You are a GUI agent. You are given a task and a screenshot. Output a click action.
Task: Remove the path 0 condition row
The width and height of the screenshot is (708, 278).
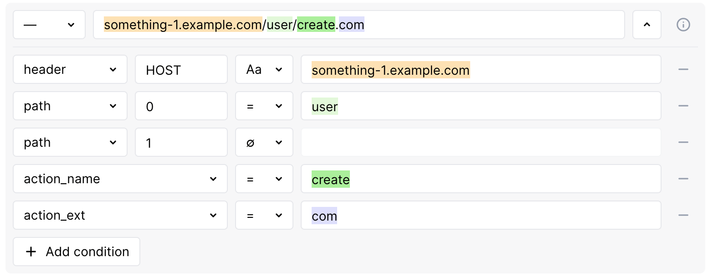683,106
